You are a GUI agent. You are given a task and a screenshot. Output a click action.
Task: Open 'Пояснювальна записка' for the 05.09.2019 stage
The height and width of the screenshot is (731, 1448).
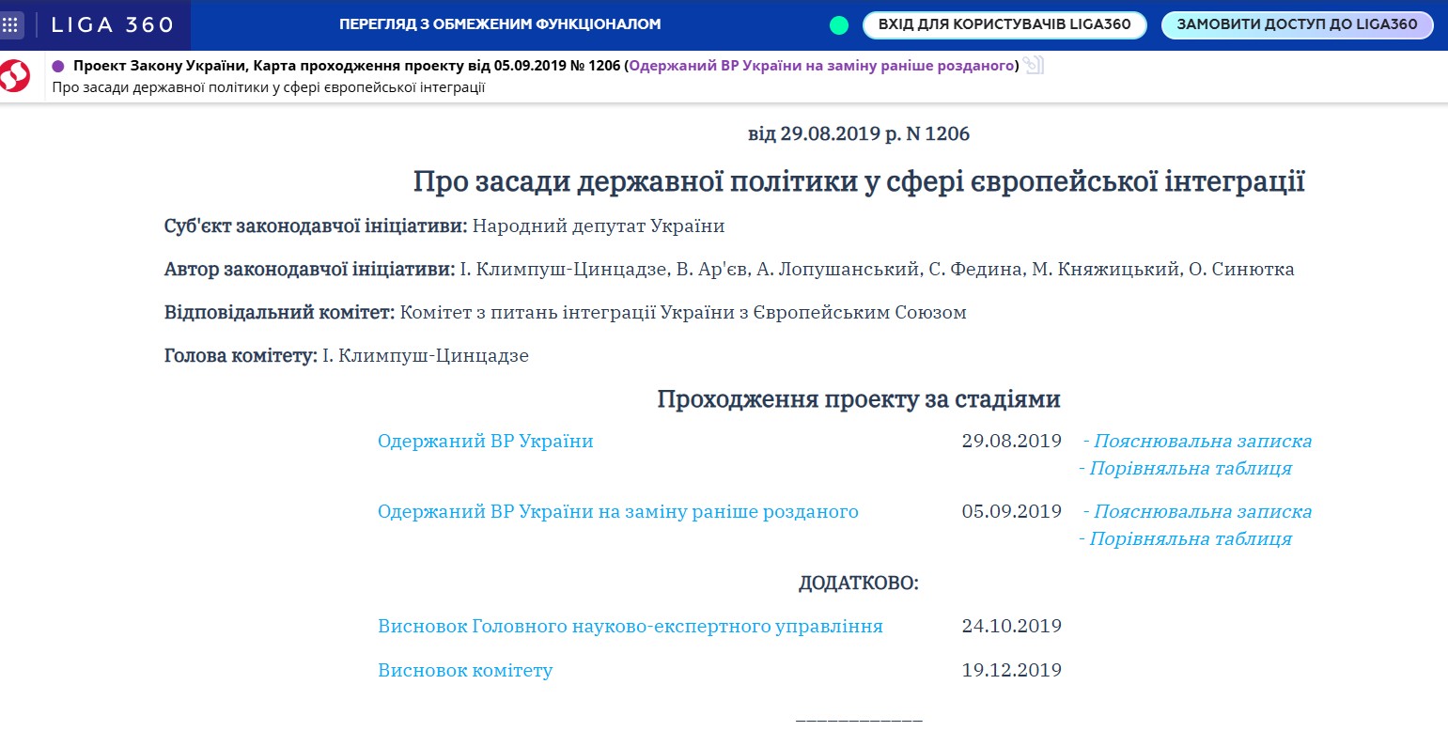[1203, 512]
